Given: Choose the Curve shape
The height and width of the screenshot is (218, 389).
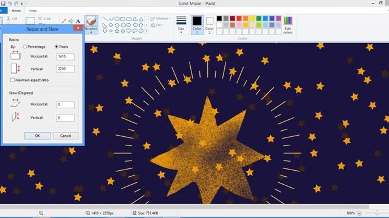Looking at the screenshot, I should point(111,19).
